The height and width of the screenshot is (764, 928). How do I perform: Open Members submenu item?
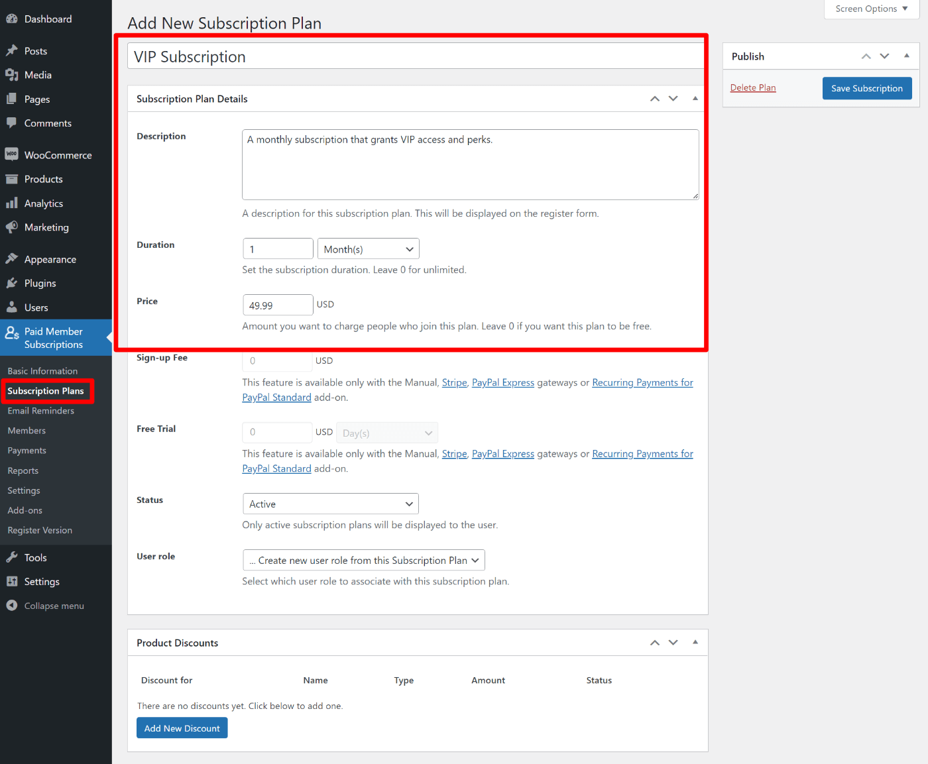point(27,431)
